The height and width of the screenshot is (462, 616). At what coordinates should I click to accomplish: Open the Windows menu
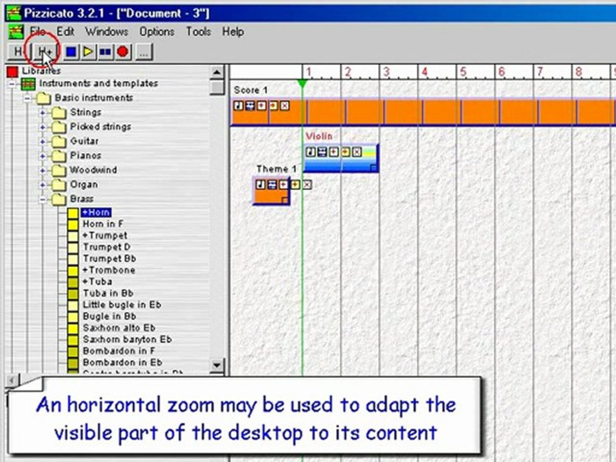[107, 31]
